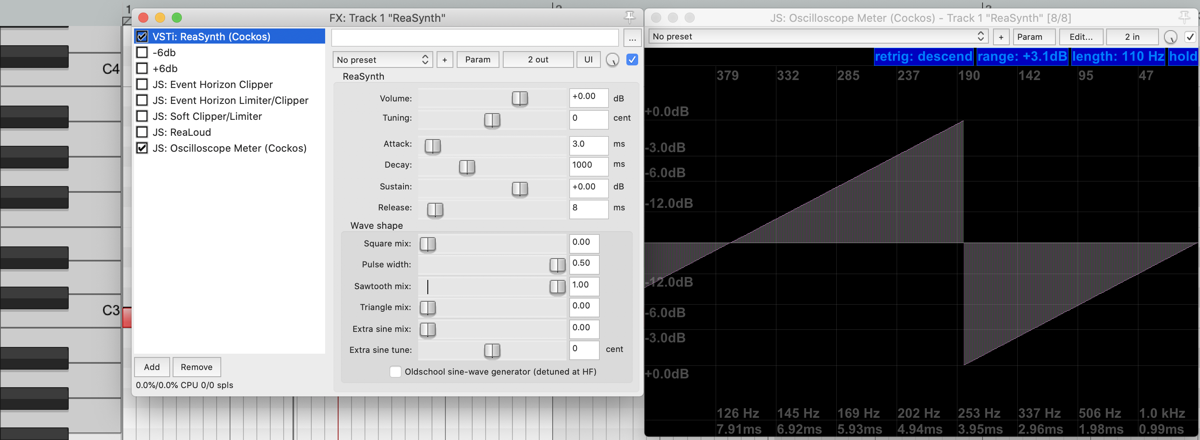The width and height of the screenshot is (1200, 440).
Task: Open the Param menu for ReaSynth
Action: [478, 60]
